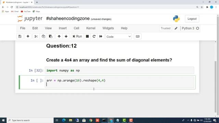Viewport: 219px width, 123px height.
Task: Open the Help menu
Action: [x=124, y=28]
